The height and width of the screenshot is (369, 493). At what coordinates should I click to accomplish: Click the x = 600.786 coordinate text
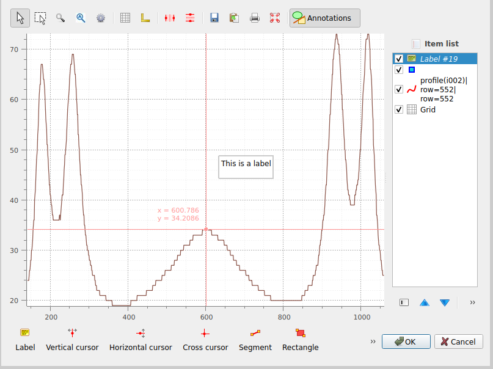coord(178,210)
